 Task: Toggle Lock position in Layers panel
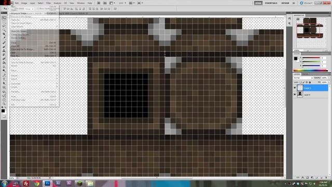[307, 82]
